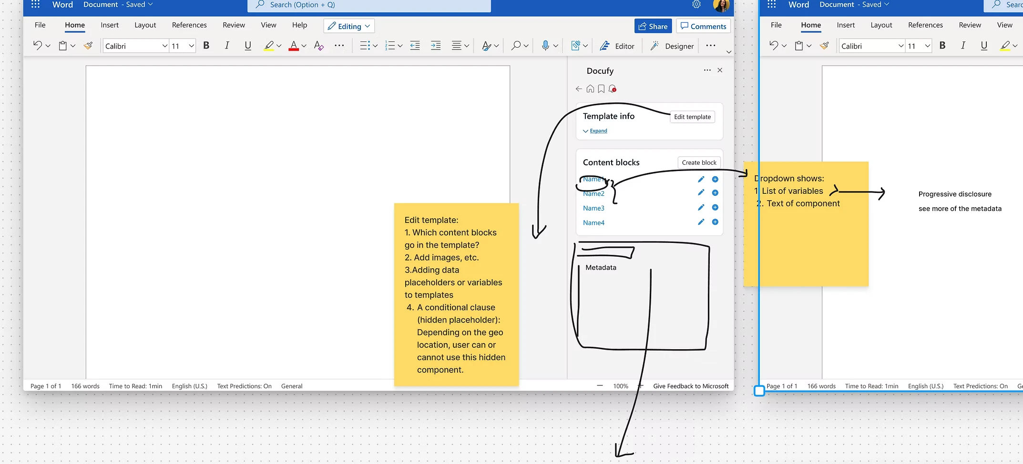Open ribbon overflow ellipsis after Designer
The image size is (1023, 464).
(711, 46)
